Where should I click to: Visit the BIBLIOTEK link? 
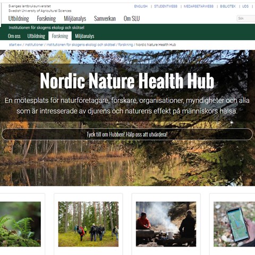tap(228, 6)
